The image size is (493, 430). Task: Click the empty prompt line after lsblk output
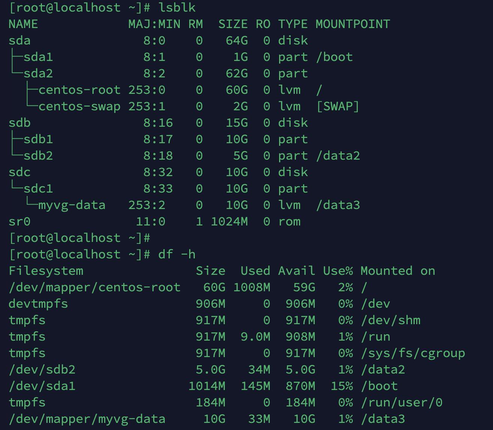(x=79, y=238)
